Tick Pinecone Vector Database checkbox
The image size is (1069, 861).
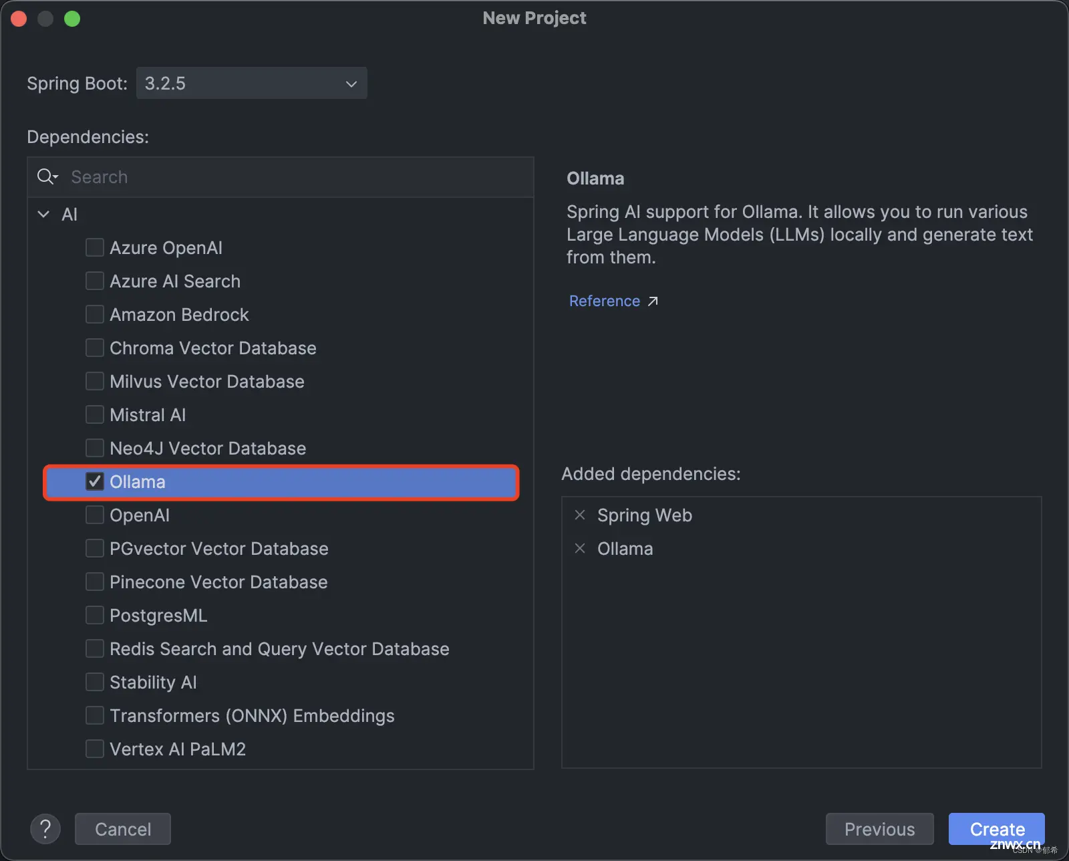pyautogui.click(x=95, y=582)
